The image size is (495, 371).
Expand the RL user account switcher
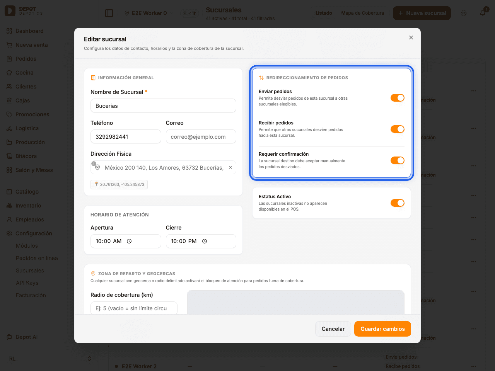tap(49, 359)
